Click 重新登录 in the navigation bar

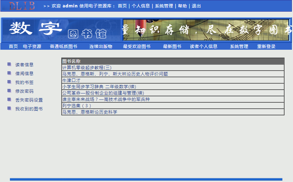(266, 47)
